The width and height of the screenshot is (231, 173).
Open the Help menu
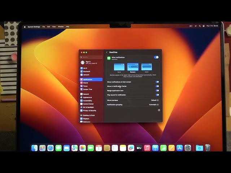(67, 27)
